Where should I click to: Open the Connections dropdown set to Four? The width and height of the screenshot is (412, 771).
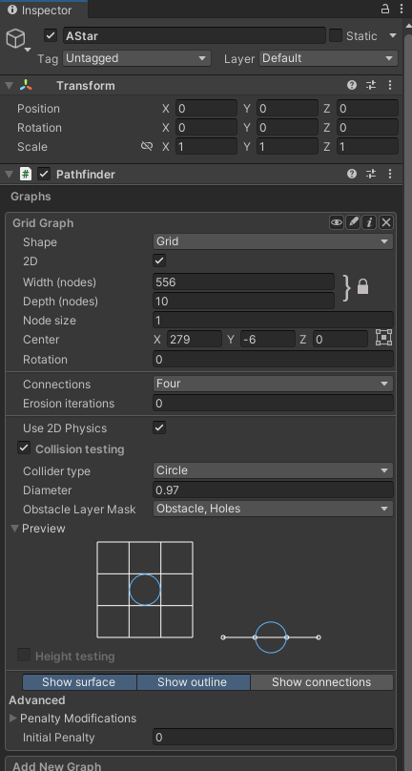coord(273,383)
